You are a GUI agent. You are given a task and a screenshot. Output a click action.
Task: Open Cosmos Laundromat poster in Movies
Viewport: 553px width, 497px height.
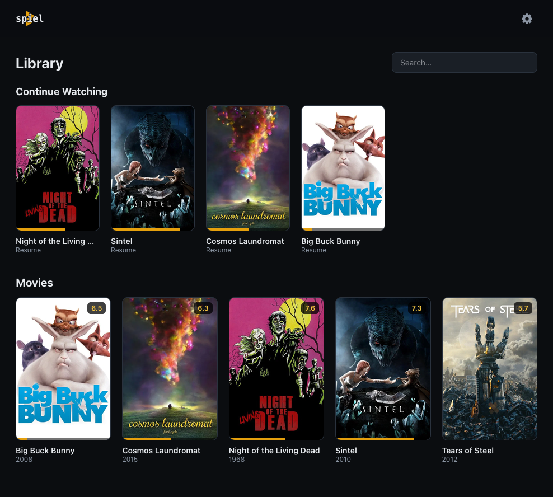[x=170, y=369]
